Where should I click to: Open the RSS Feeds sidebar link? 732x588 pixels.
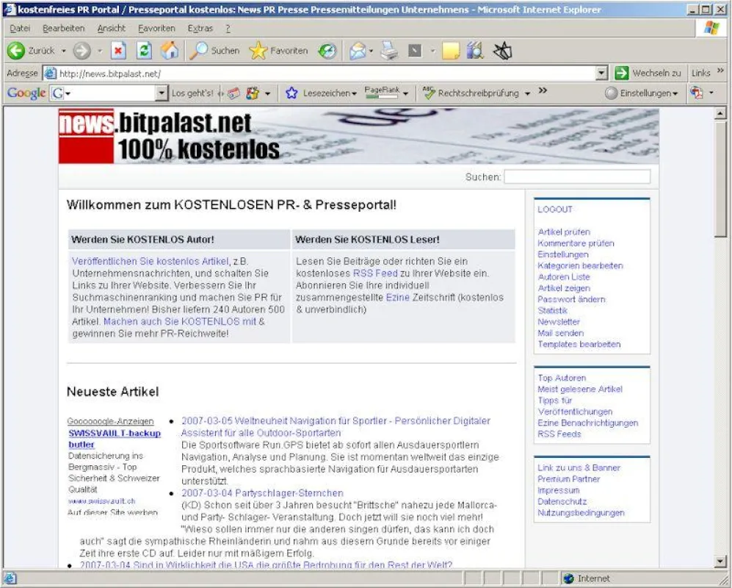(x=559, y=434)
